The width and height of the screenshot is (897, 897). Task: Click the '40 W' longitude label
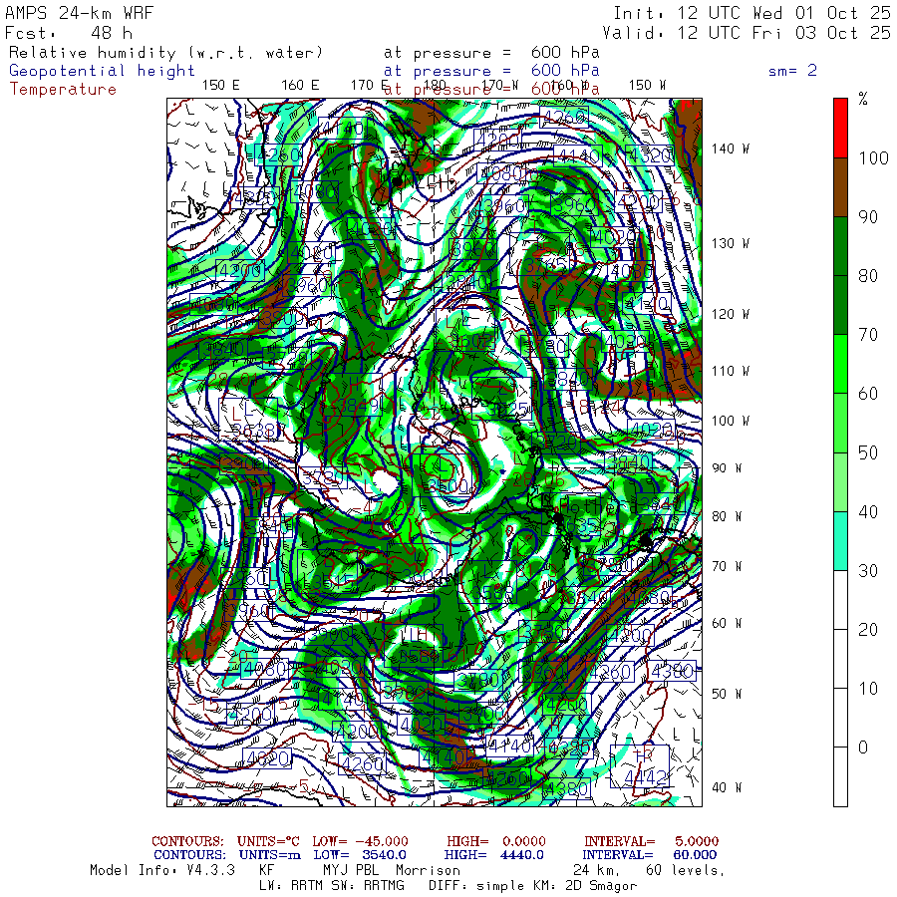tap(727, 787)
